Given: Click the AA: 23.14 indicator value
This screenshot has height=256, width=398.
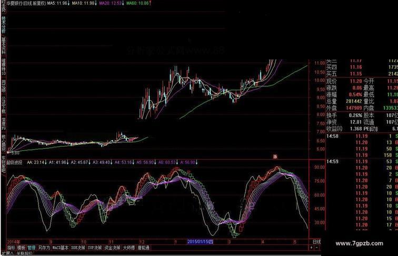Looking at the screenshot, I should click(36, 162).
